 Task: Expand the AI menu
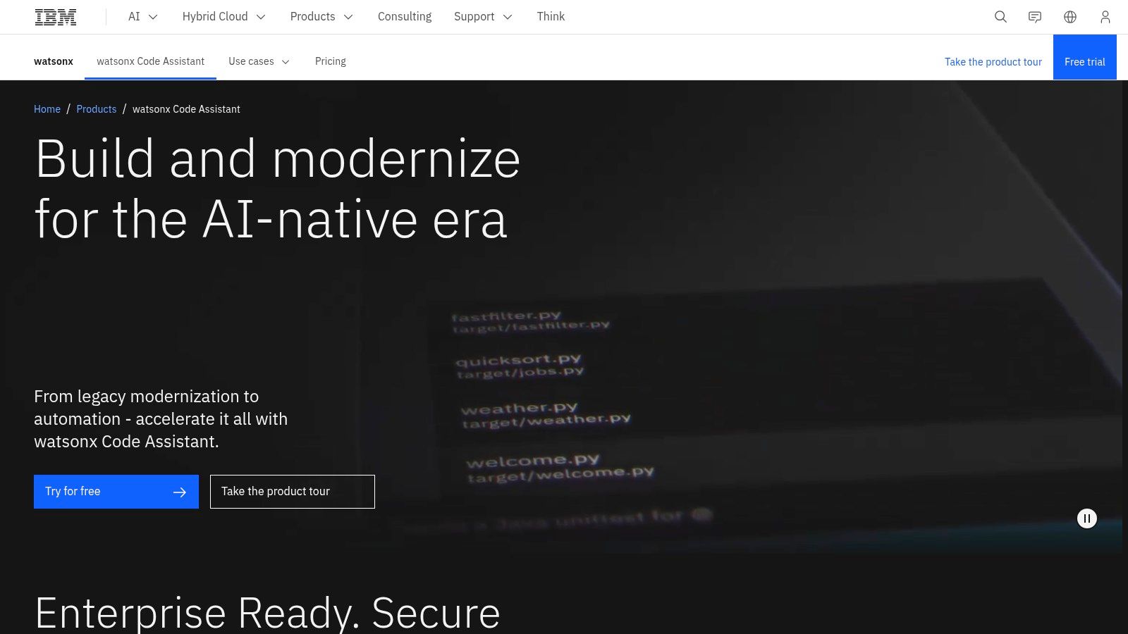(x=143, y=17)
